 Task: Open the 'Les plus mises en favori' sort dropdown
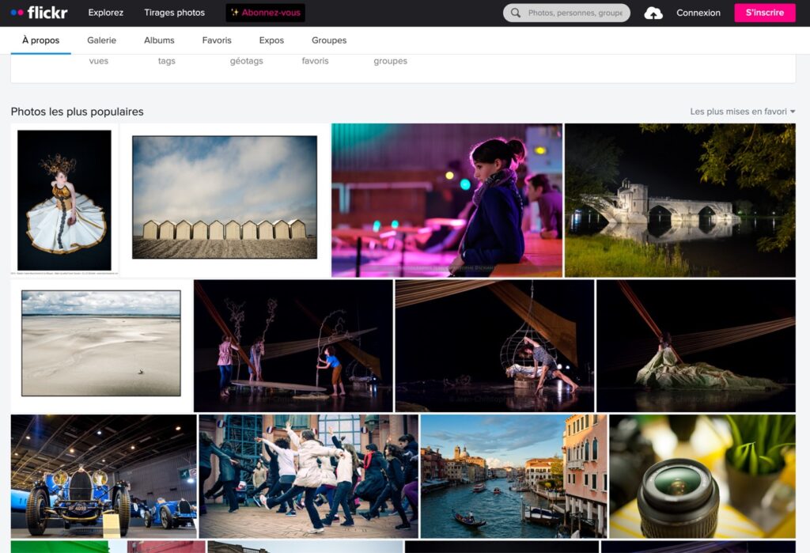click(740, 112)
